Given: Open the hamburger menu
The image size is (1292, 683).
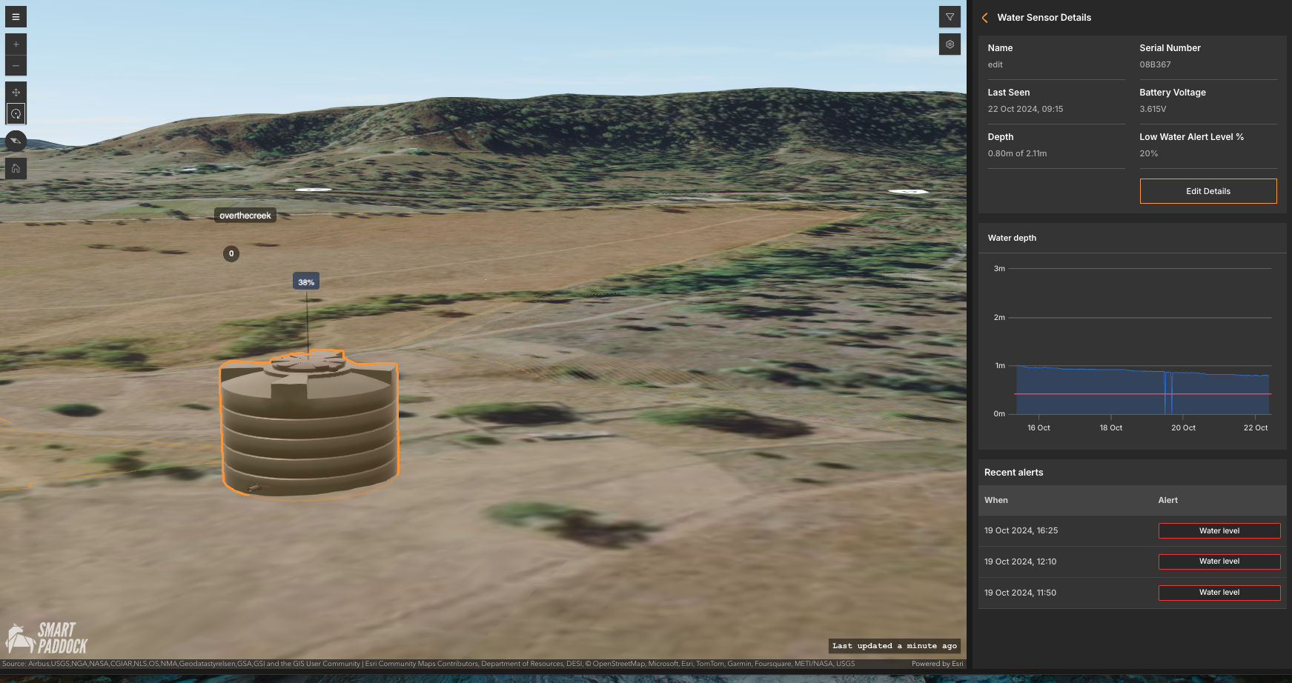Looking at the screenshot, I should (x=16, y=16).
